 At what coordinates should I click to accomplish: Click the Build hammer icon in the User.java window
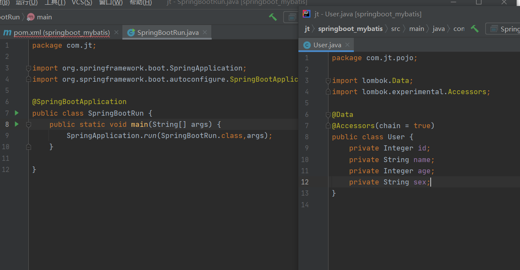pos(474,28)
